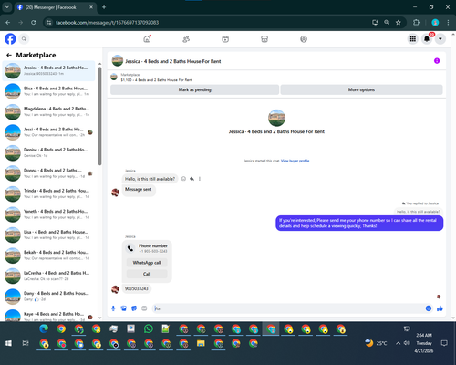This screenshot has width=456, height=365.
Task: Open Lisa's conversation in the list
Action: point(48,235)
